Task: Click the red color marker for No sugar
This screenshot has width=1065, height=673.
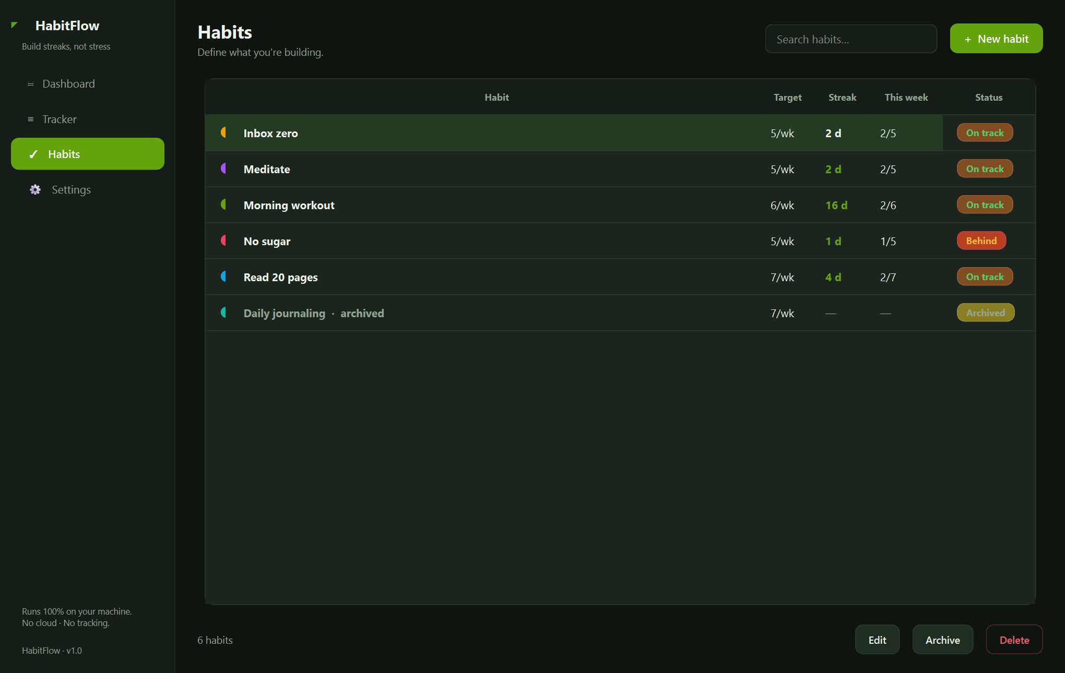Action: [223, 241]
